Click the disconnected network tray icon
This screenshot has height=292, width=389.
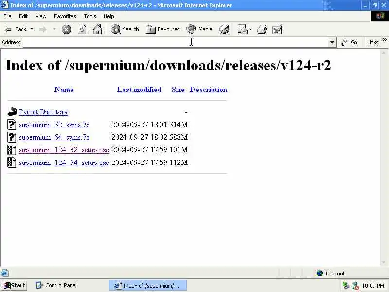tap(355, 286)
